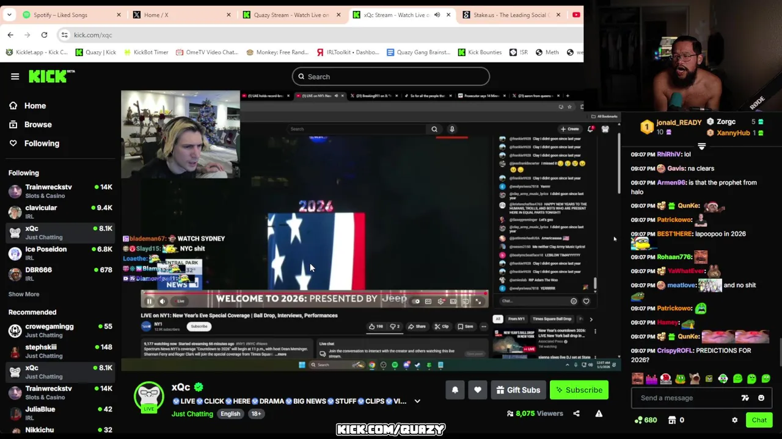Image resolution: width=782 pixels, height=439 pixels.
Task: Open Kick shop icon showing 0
Action: [676, 420]
